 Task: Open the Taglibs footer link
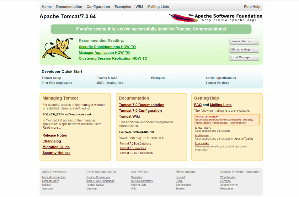point(46,185)
